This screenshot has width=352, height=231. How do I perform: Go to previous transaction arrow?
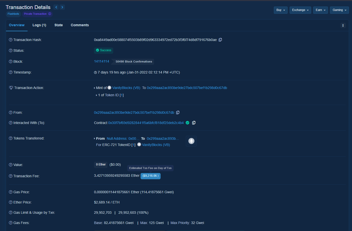point(56,7)
